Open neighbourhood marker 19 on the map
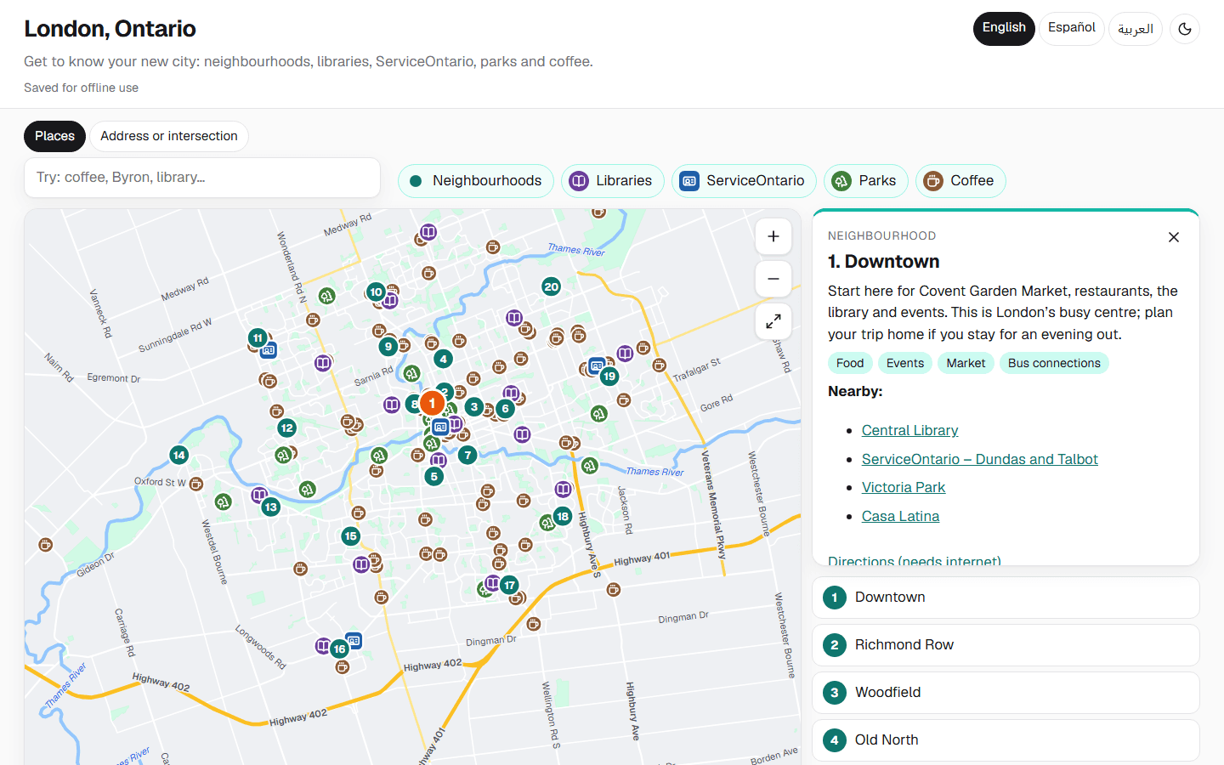The height and width of the screenshot is (765, 1224). click(x=609, y=376)
